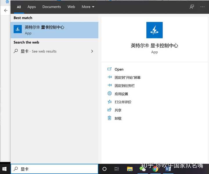Choose 固定到"开始"屏幕 option
Viewport: 209px width, 174px height.
[127, 77]
